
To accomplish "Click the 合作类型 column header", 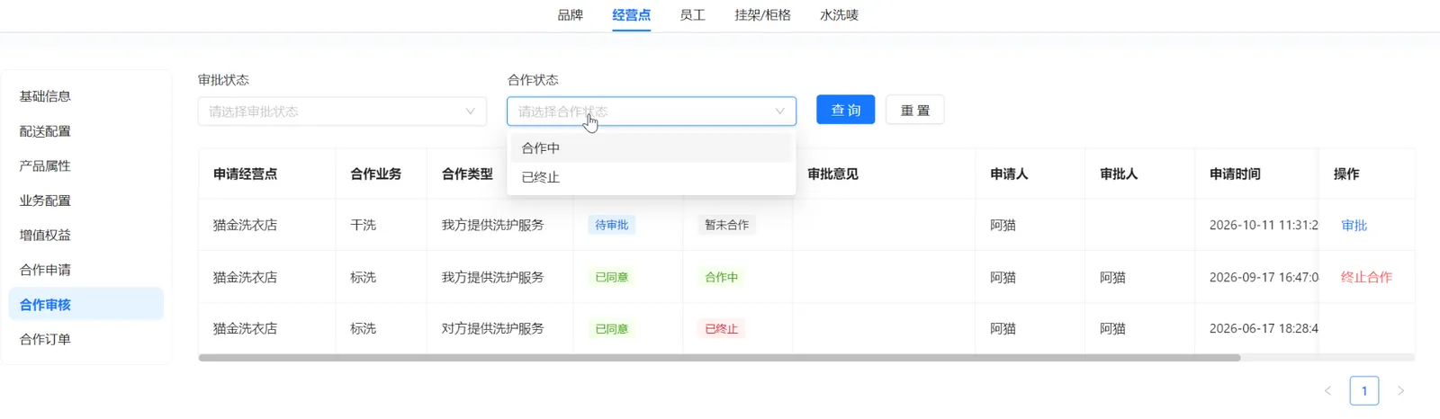I will (x=467, y=174).
